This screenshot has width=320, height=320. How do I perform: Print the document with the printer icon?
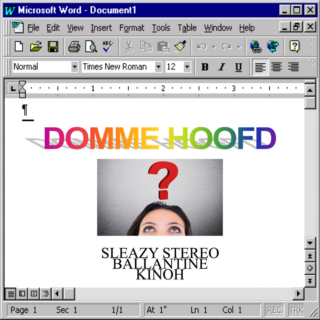click(74, 47)
